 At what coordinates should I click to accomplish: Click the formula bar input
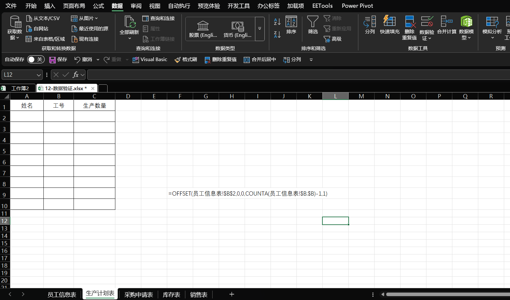[x=298, y=75]
